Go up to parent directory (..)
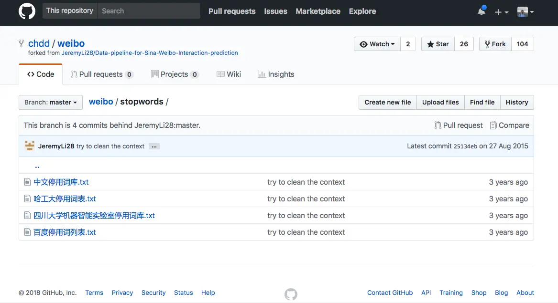 click(x=37, y=166)
